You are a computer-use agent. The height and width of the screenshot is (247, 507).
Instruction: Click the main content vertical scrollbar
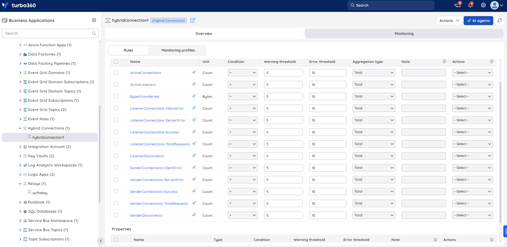coord(500,152)
